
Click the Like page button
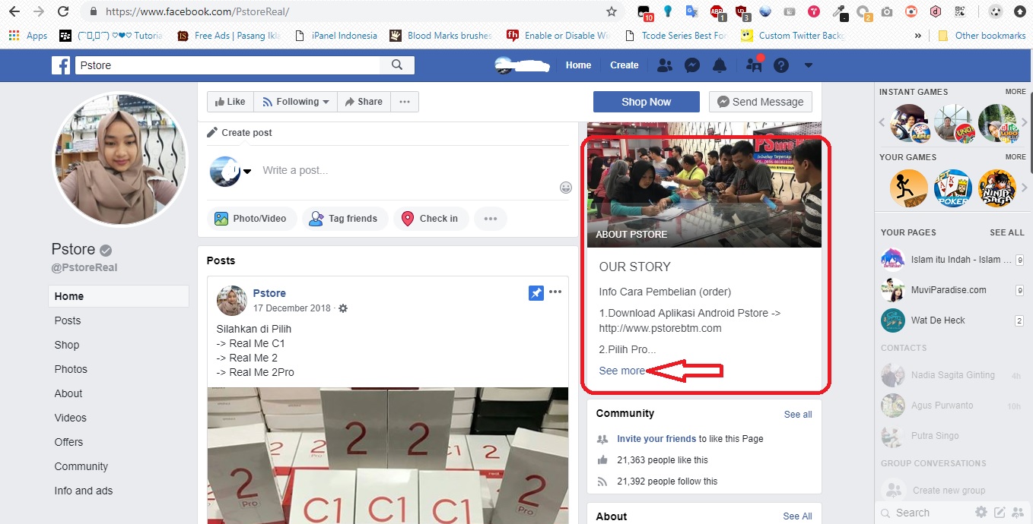pos(230,102)
